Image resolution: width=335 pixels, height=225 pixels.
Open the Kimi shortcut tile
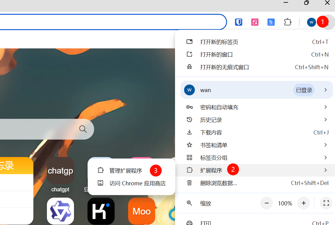point(101,211)
